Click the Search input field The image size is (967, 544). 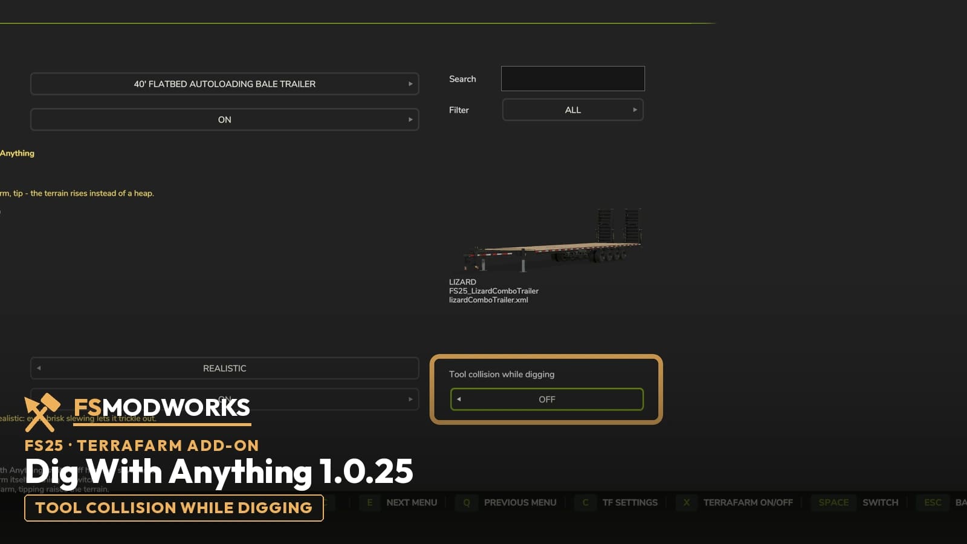tap(573, 79)
